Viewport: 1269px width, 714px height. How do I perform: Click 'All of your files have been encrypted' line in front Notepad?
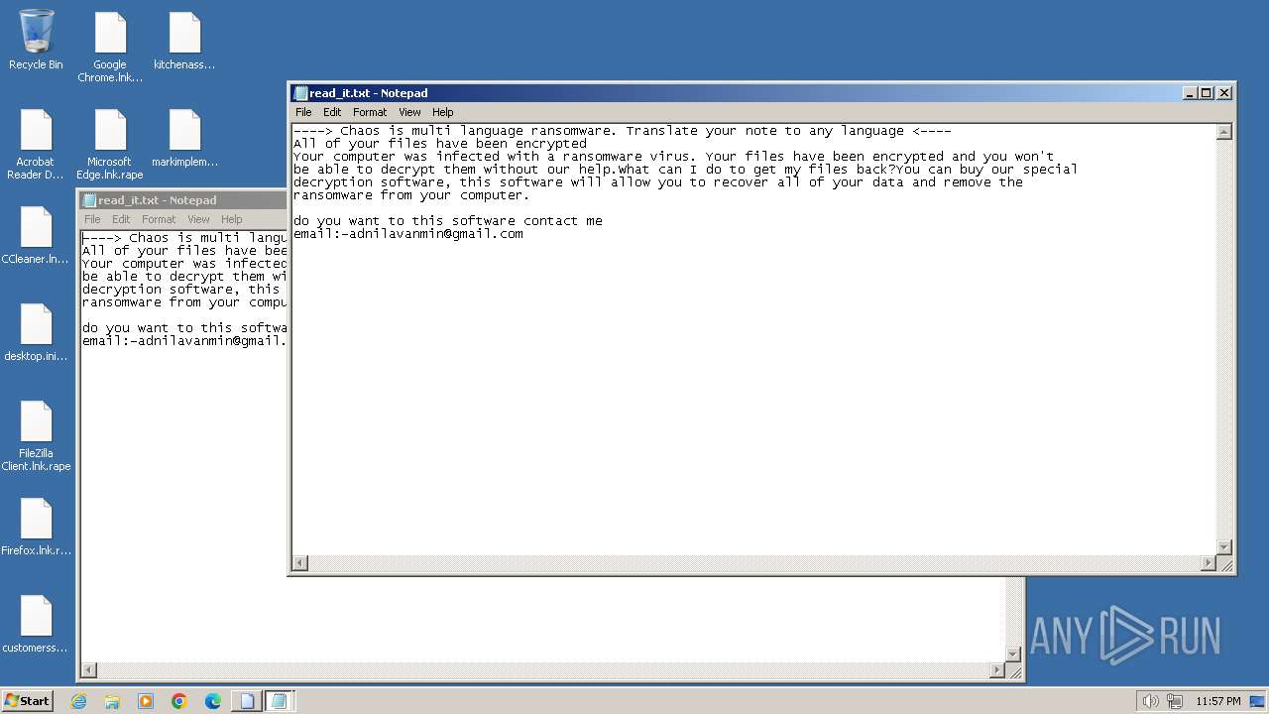pos(440,144)
